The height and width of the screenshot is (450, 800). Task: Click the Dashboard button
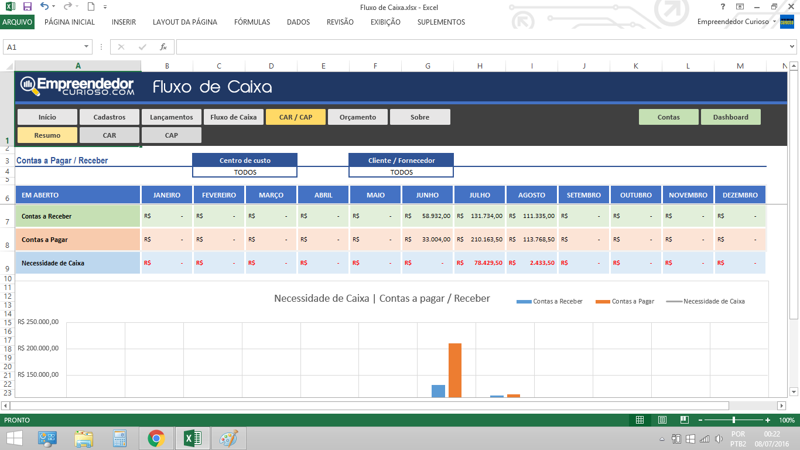(x=730, y=117)
